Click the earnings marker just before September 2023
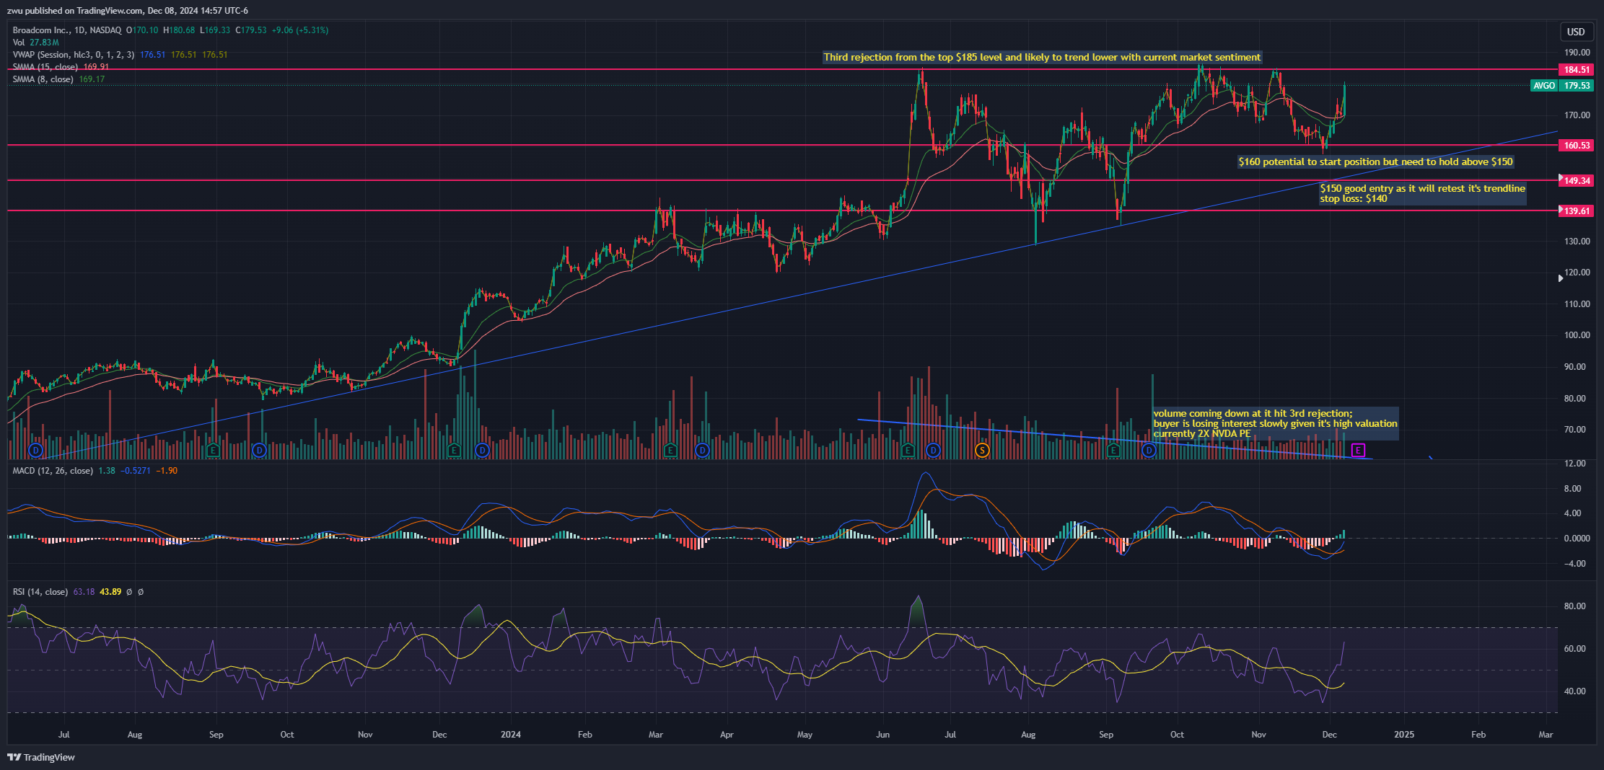Viewport: 1604px width, 770px height. (x=213, y=451)
